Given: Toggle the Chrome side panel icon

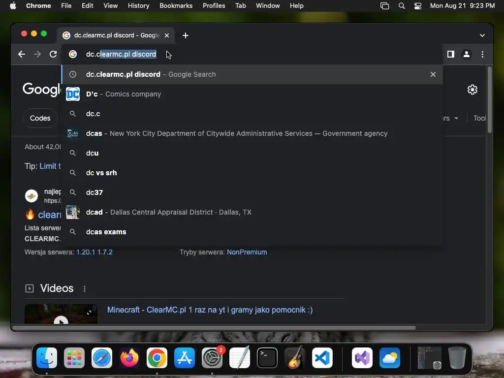Looking at the screenshot, I should [451, 54].
